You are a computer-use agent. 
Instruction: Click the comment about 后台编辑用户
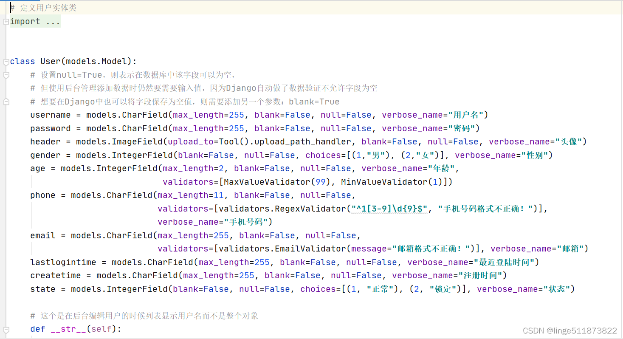click(144, 316)
